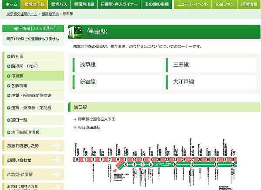Open 運賃・所要時間等検索 in the sidebar
Image resolution: width=261 pixels, height=190 pixels.
point(34,95)
